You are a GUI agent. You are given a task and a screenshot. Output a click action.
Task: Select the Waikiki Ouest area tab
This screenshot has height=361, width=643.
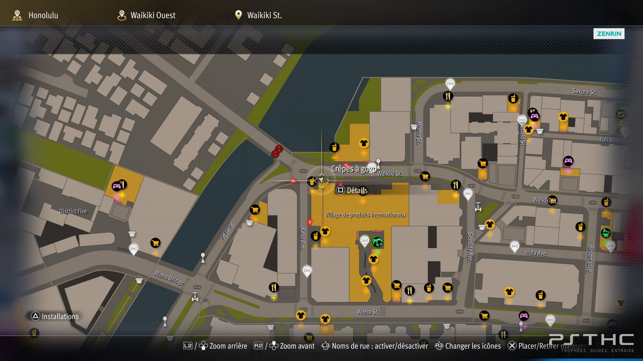(x=146, y=15)
